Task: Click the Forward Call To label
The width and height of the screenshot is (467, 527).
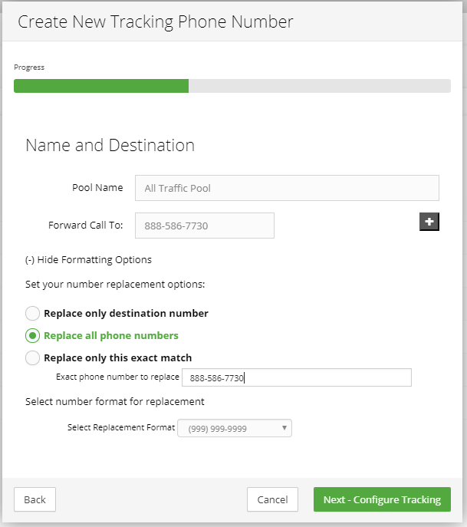Action: pos(85,226)
